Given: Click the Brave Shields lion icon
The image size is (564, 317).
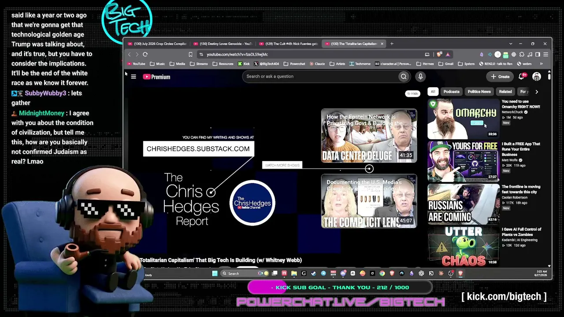Looking at the screenshot, I should coord(439,55).
